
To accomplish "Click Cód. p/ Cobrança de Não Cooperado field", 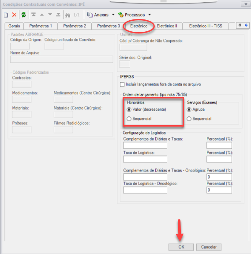I will pyautogui.click(x=133, y=47).
